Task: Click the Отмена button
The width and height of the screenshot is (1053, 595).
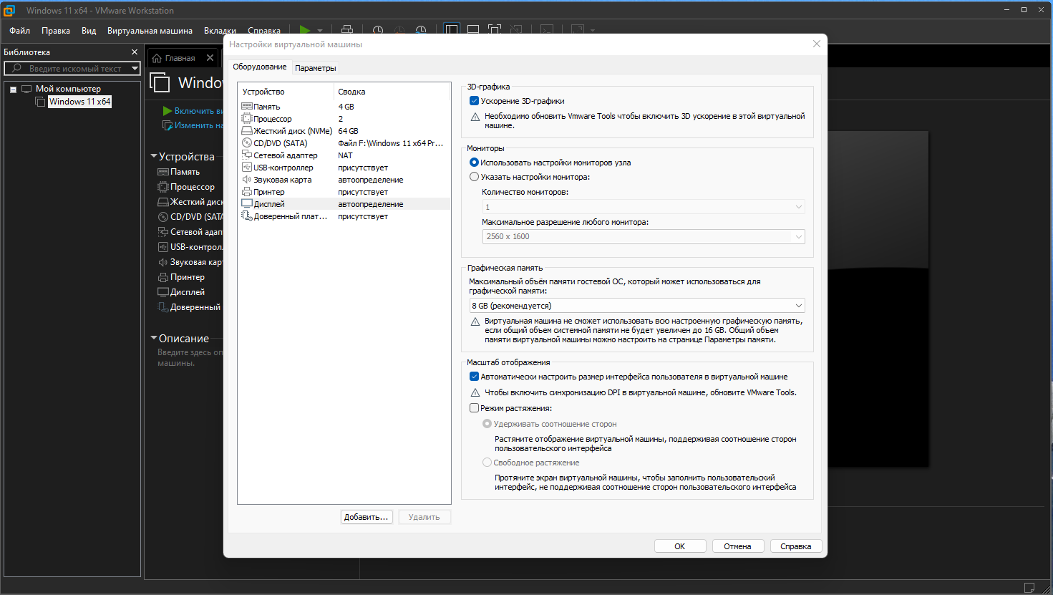Action: pos(737,546)
